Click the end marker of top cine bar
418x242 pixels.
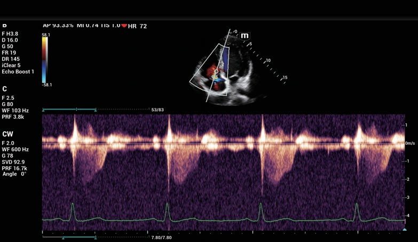[96, 110]
